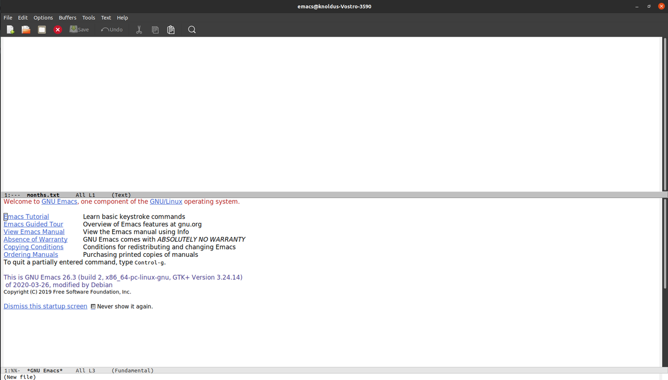Open the Ordering Manuals link
The height and width of the screenshot is (380, 668).
click(x=31, y=255)
